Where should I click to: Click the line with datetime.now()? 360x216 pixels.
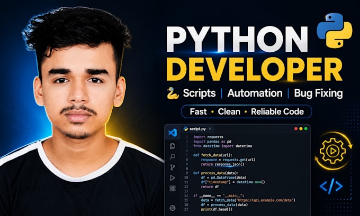(233, 182)
